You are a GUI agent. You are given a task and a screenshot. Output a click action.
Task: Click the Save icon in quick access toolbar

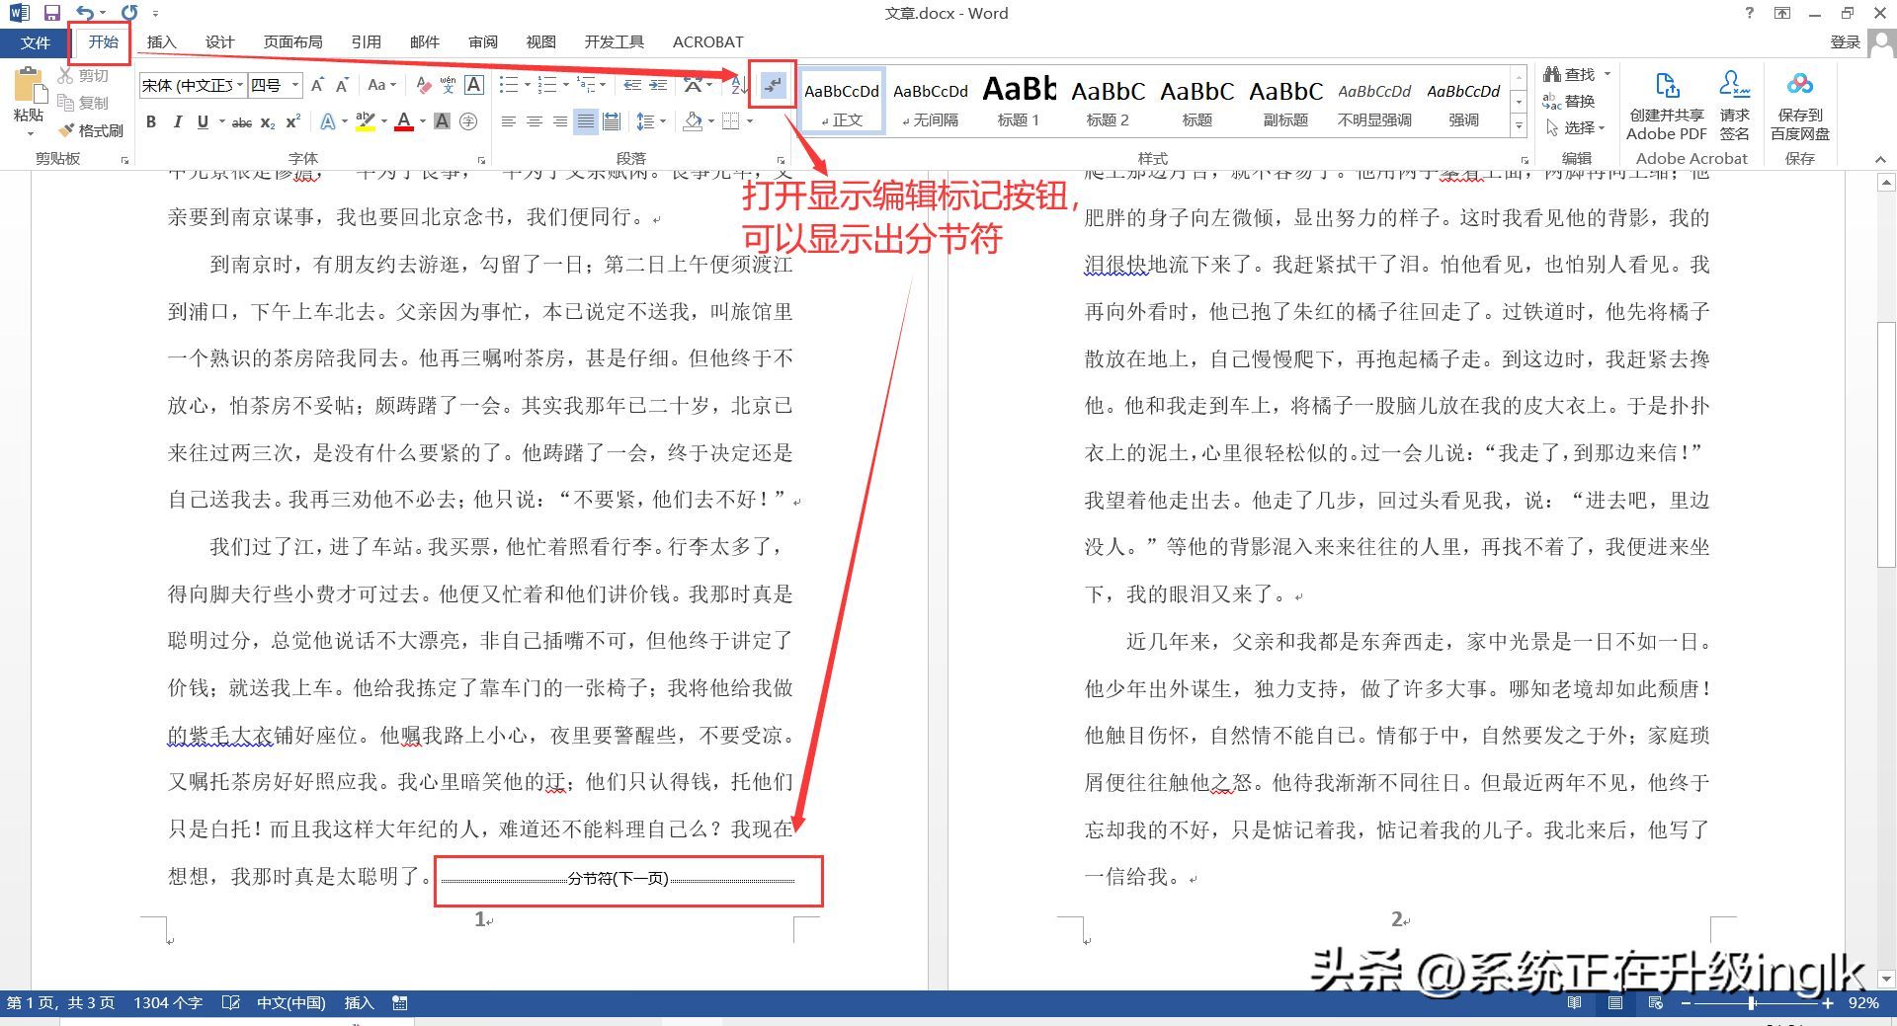(x=52, y=13)
